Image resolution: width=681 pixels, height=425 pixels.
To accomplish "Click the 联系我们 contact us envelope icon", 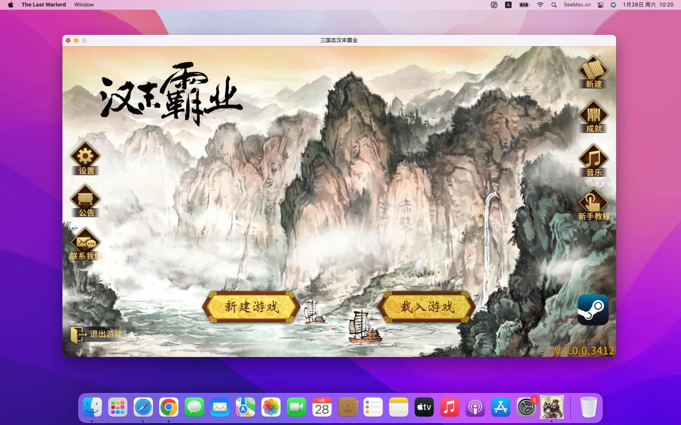I will point(86,244).
